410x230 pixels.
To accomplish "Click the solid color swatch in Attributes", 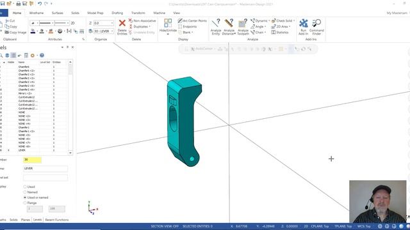I will [42, 31].
